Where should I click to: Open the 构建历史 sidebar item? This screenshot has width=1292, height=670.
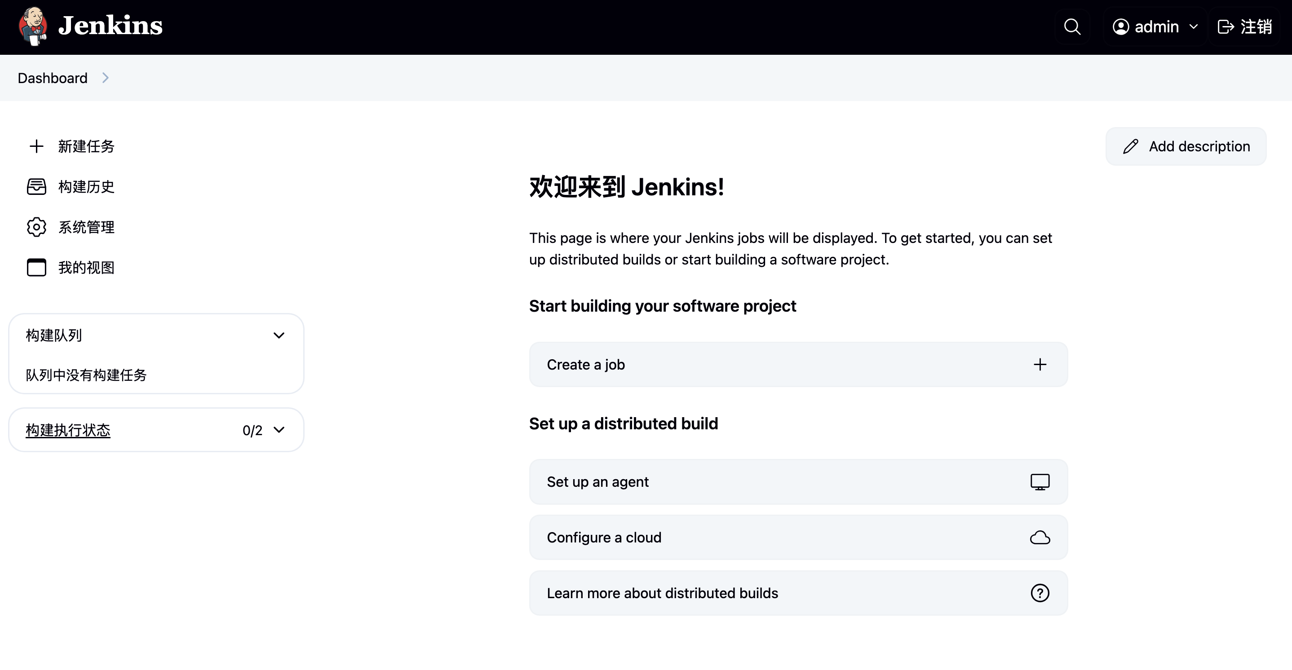pyautogui.click(x=86, y=186)
